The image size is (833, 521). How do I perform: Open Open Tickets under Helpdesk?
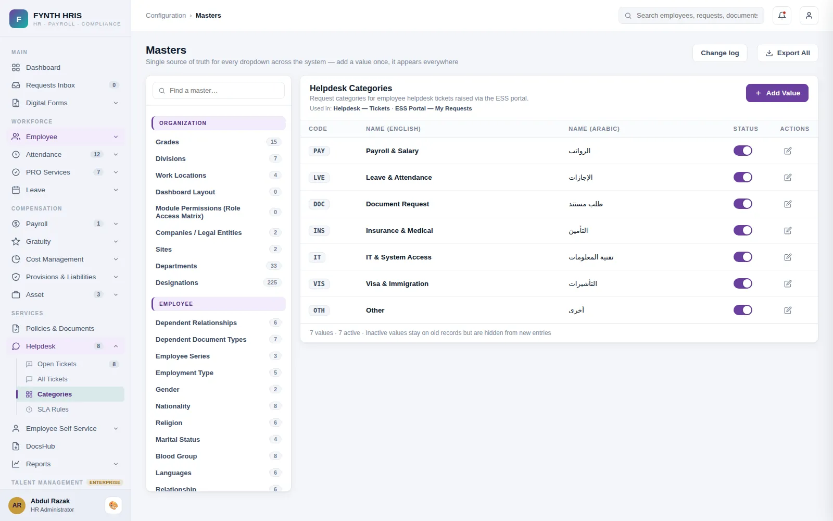(x=70, y=364)
